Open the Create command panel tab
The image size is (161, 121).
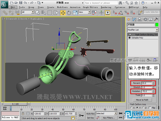point(129,20)
